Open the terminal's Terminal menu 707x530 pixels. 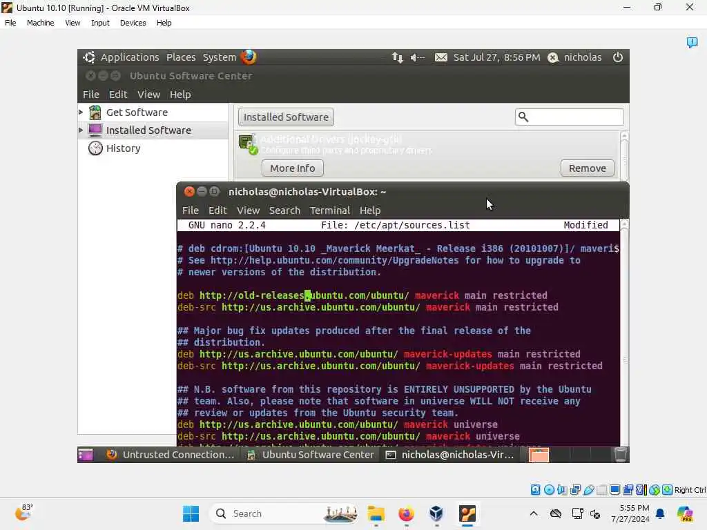click(329, 210)
